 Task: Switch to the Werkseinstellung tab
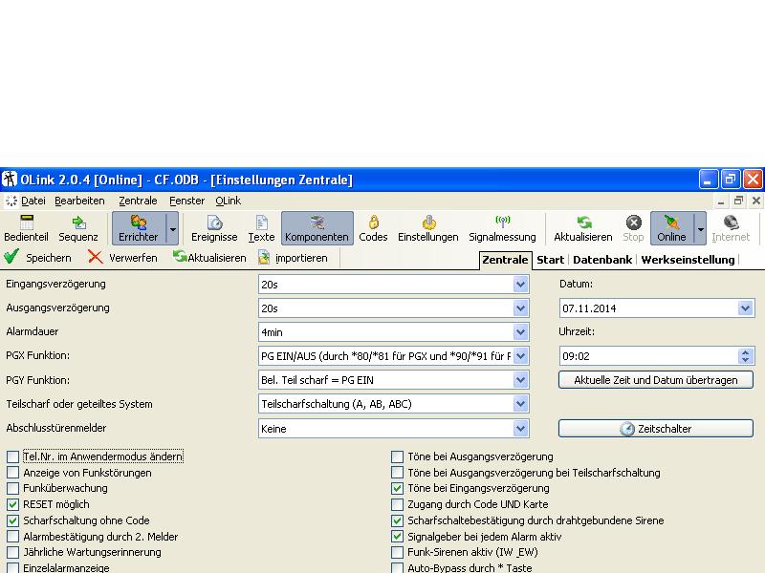[x=688, y=260]
